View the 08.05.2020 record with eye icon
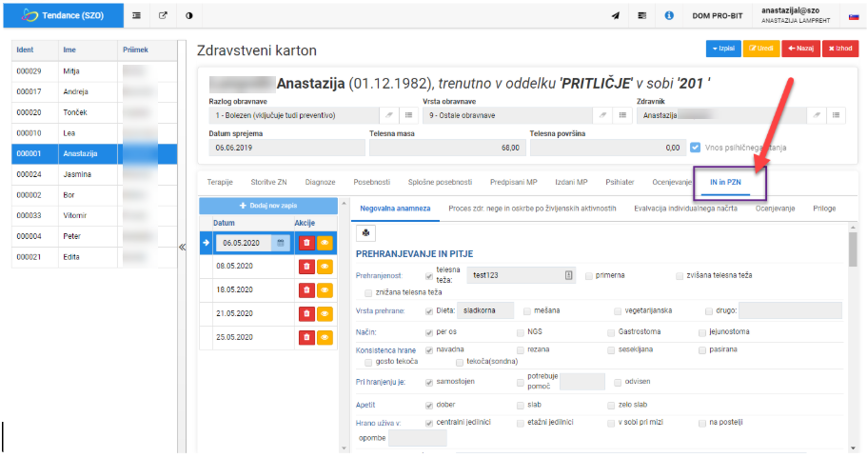867x458 pixels. (325, 266)
